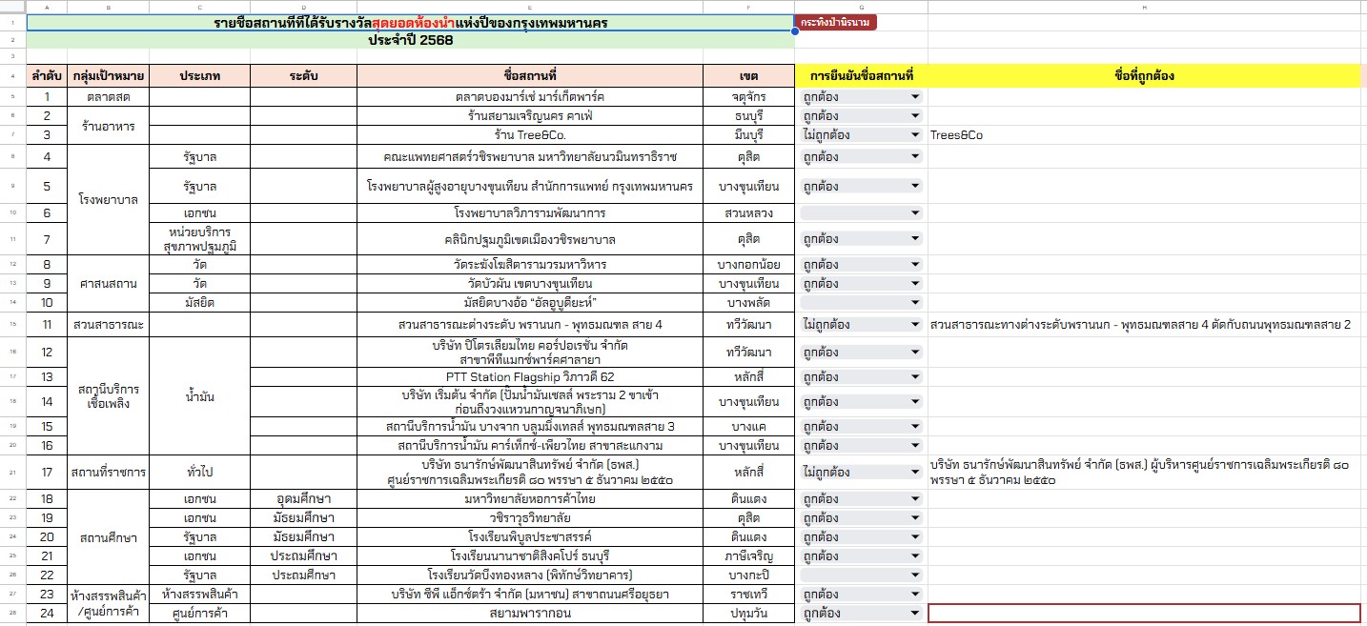Image resolution: width=1367 pixels, height=626 pixels.
Task: Click the บางกอกน้อย district cell
Action: [x=749, y=264]
